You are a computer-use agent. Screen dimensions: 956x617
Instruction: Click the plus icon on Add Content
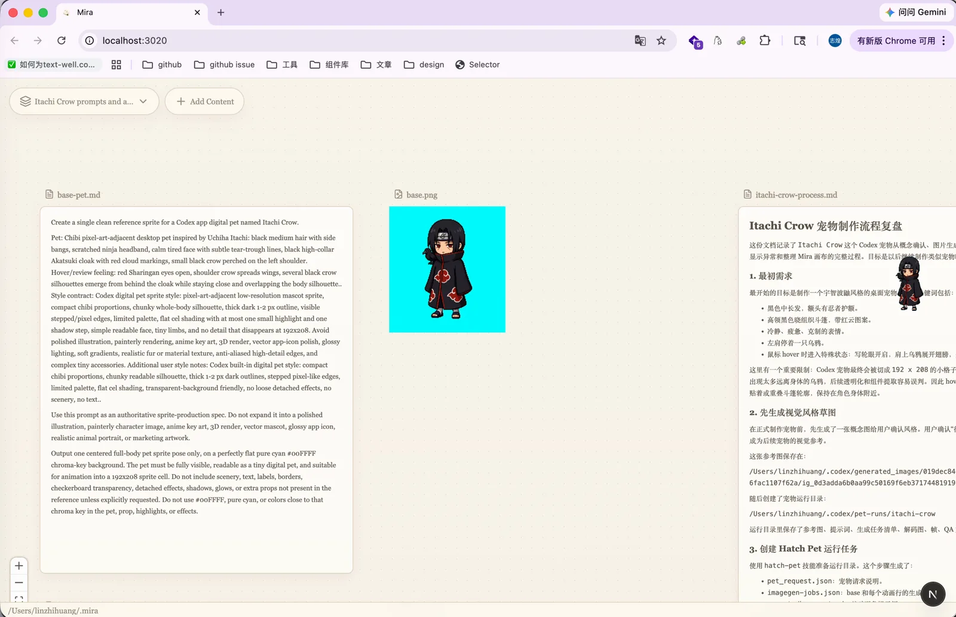coord(180,102)
